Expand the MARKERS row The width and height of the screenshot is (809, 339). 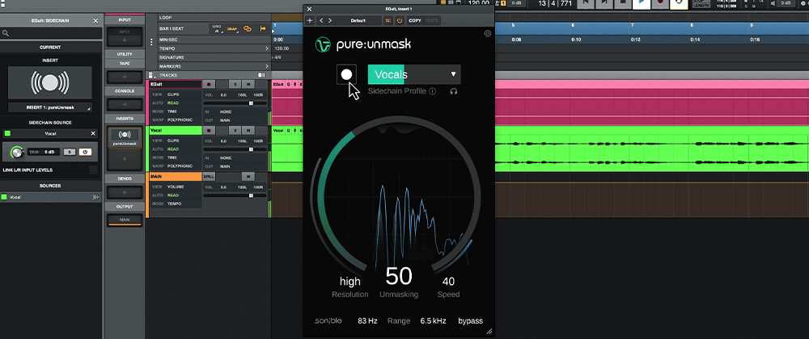click(x=267, y=66)
